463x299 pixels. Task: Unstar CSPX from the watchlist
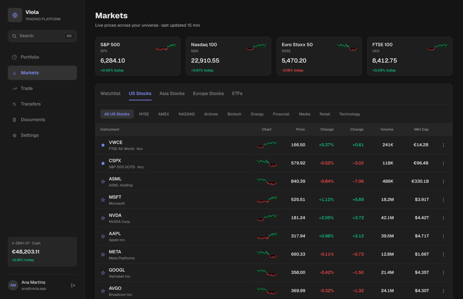103,163
